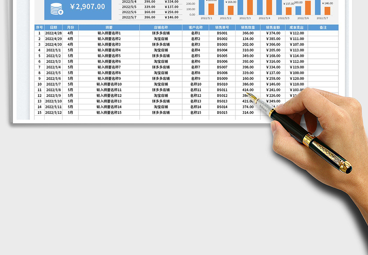Click the 店铺名称 column header
This screenshot has width=368, height=255.
tap(161, 28)
